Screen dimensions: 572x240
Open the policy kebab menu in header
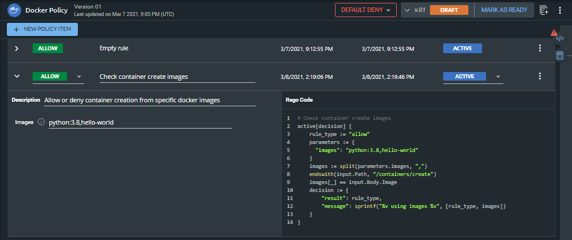560,10
